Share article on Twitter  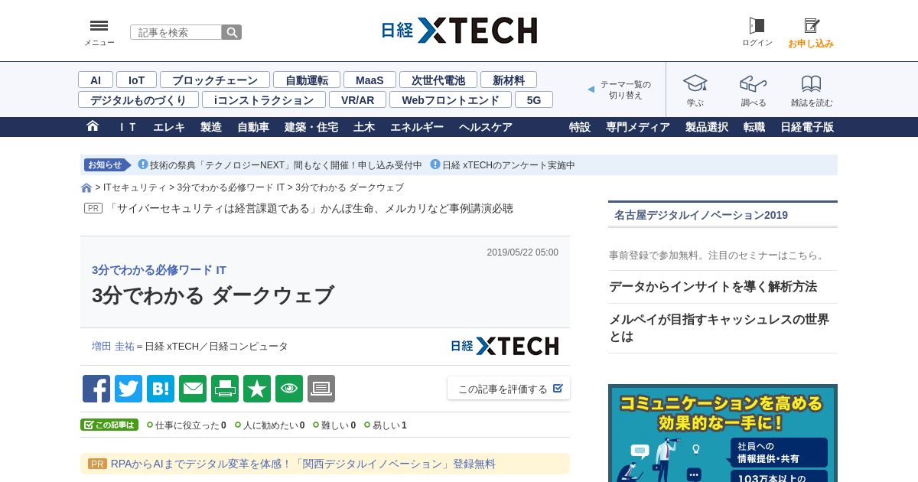[x=129, y=389]
